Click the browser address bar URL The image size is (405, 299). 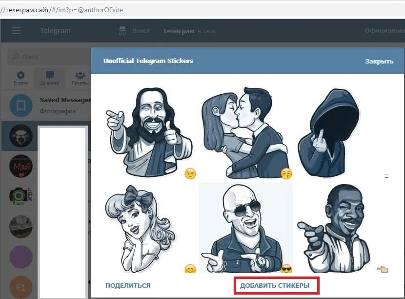pos(61,10)
